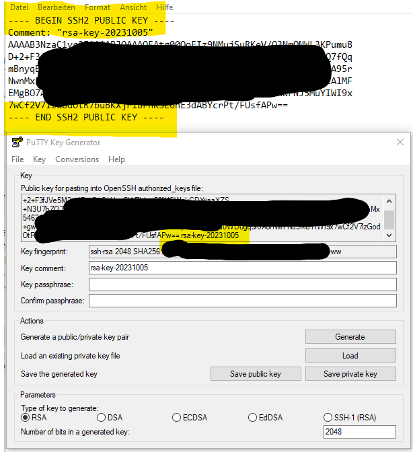Click 'Load an existing private key file' label
Screen dimensions: 413x452
tap(71, 356)
